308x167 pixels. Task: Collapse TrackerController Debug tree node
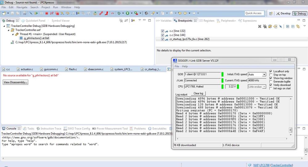pos(4,26)
